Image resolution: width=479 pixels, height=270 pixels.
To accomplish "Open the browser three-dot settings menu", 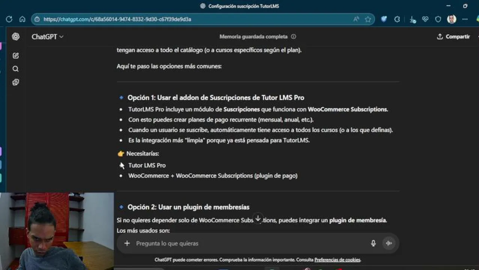I will pyautogui.click(x=465, y=19).
